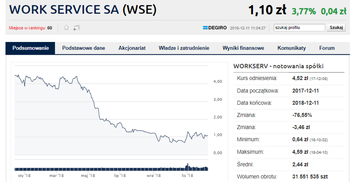
Task: Click the add to portfolio wallet icon
Action: click(x=76, y=28)
